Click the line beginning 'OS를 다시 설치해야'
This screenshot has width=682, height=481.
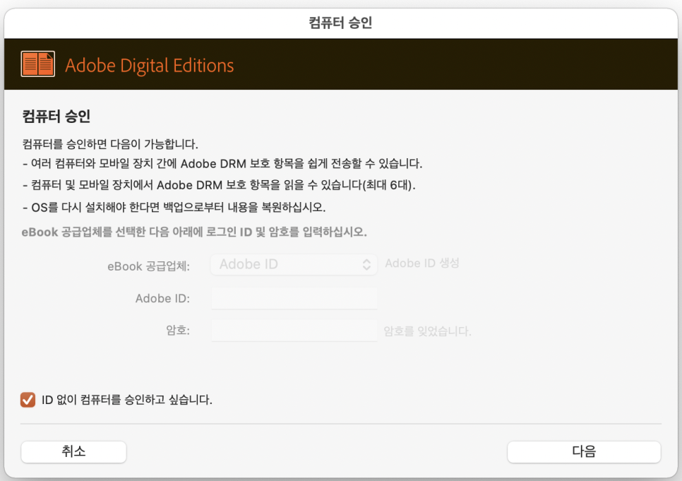(174, 207)
